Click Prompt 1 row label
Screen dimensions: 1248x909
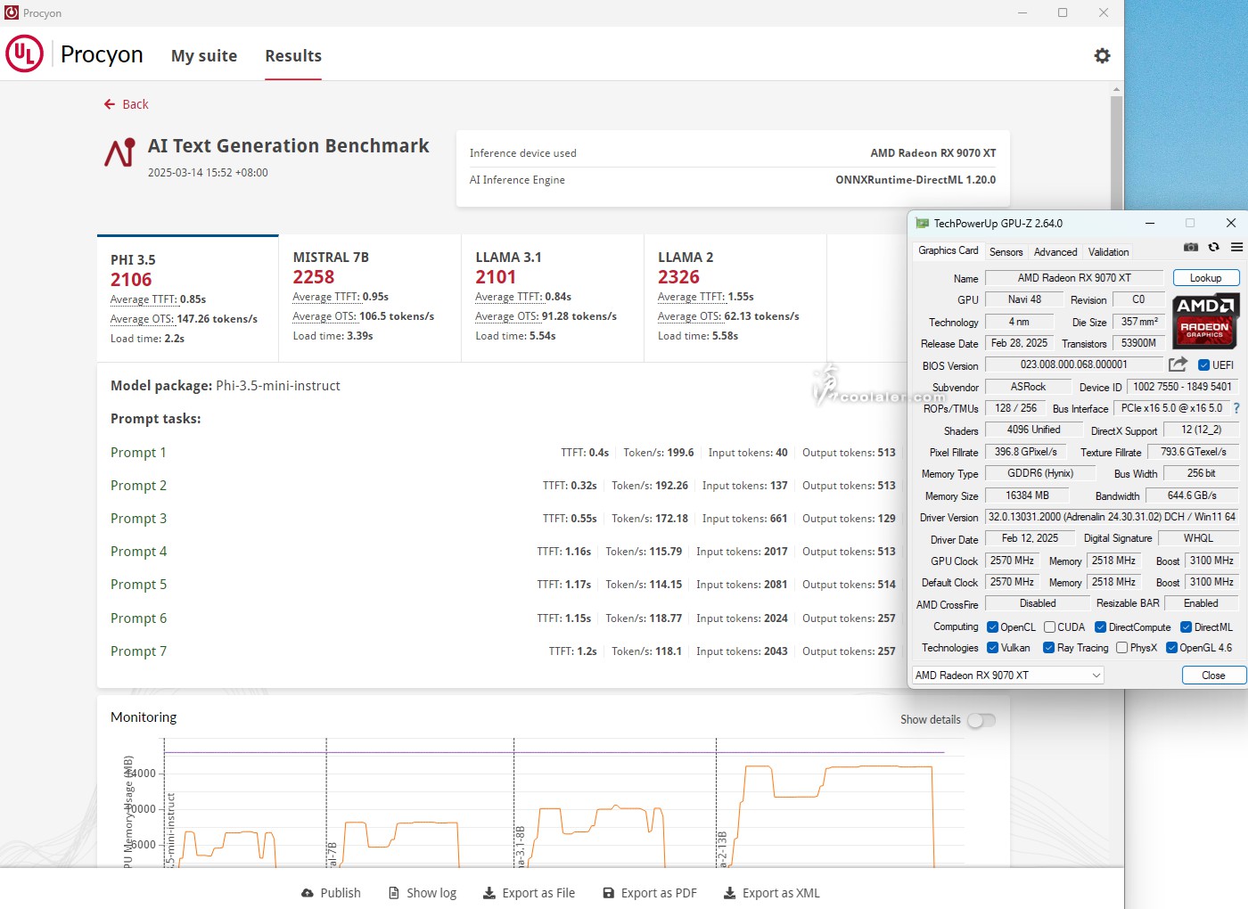click(138, 453)
